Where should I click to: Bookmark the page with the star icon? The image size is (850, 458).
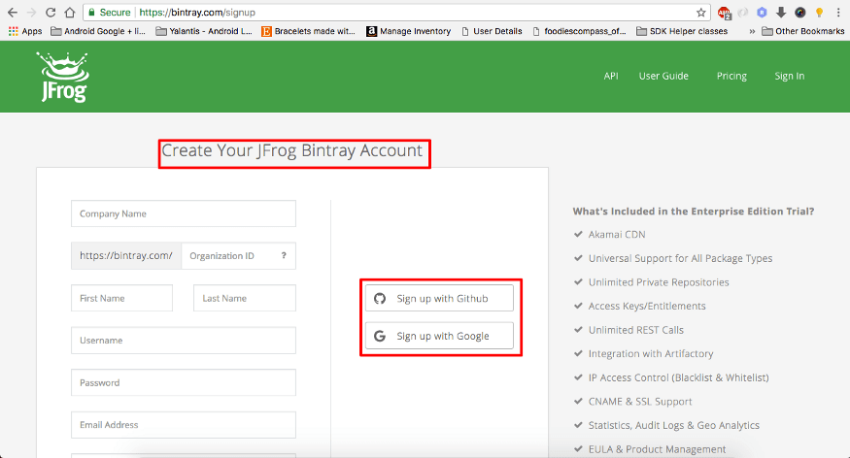[701, 13]
